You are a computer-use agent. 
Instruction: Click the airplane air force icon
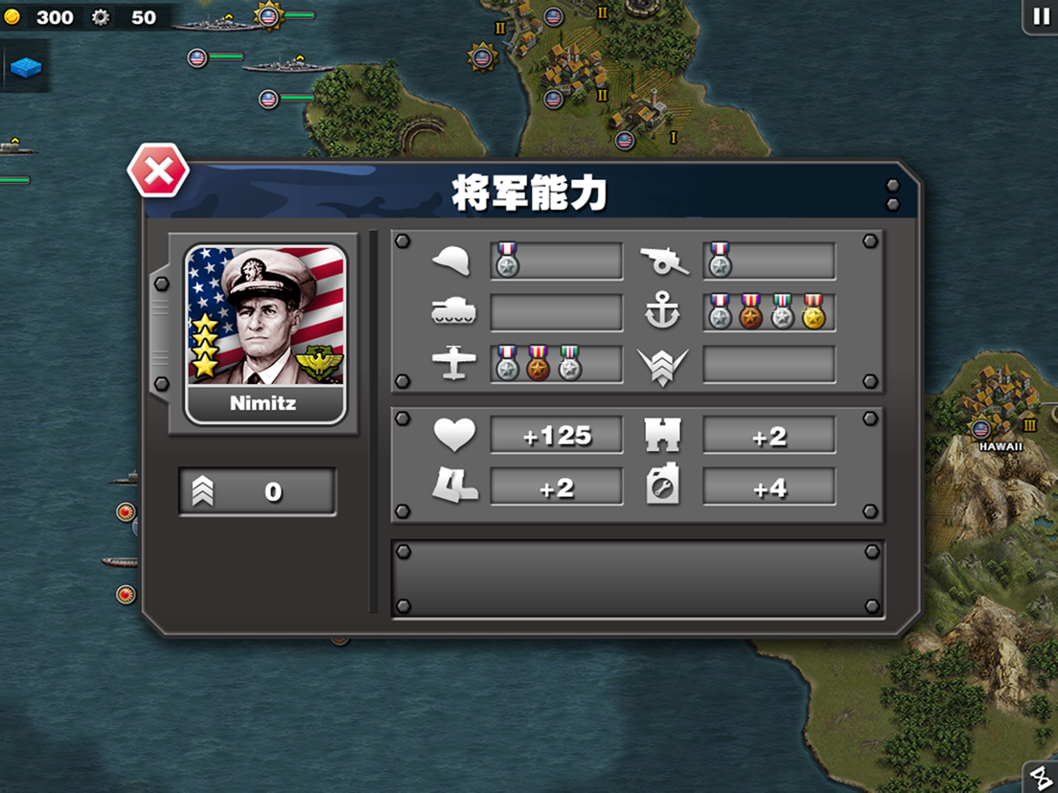pos(453,363)
